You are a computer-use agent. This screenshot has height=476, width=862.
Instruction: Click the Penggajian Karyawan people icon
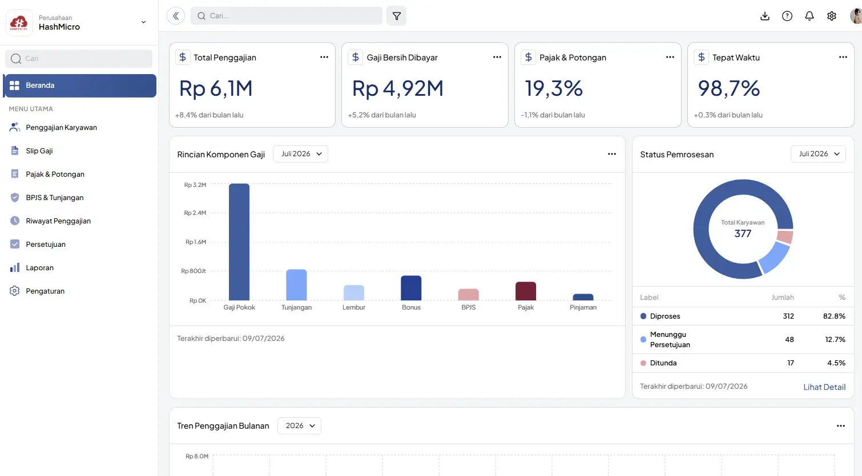pyautogui.click(x=15, y=128)
